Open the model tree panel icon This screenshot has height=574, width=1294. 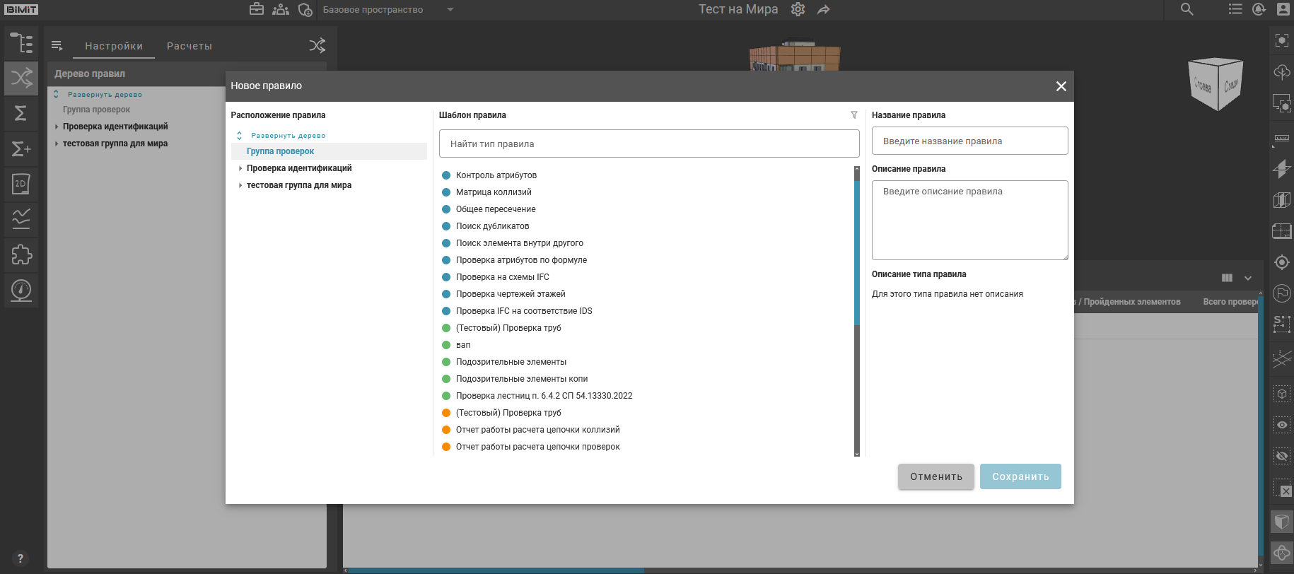point(21,43)
